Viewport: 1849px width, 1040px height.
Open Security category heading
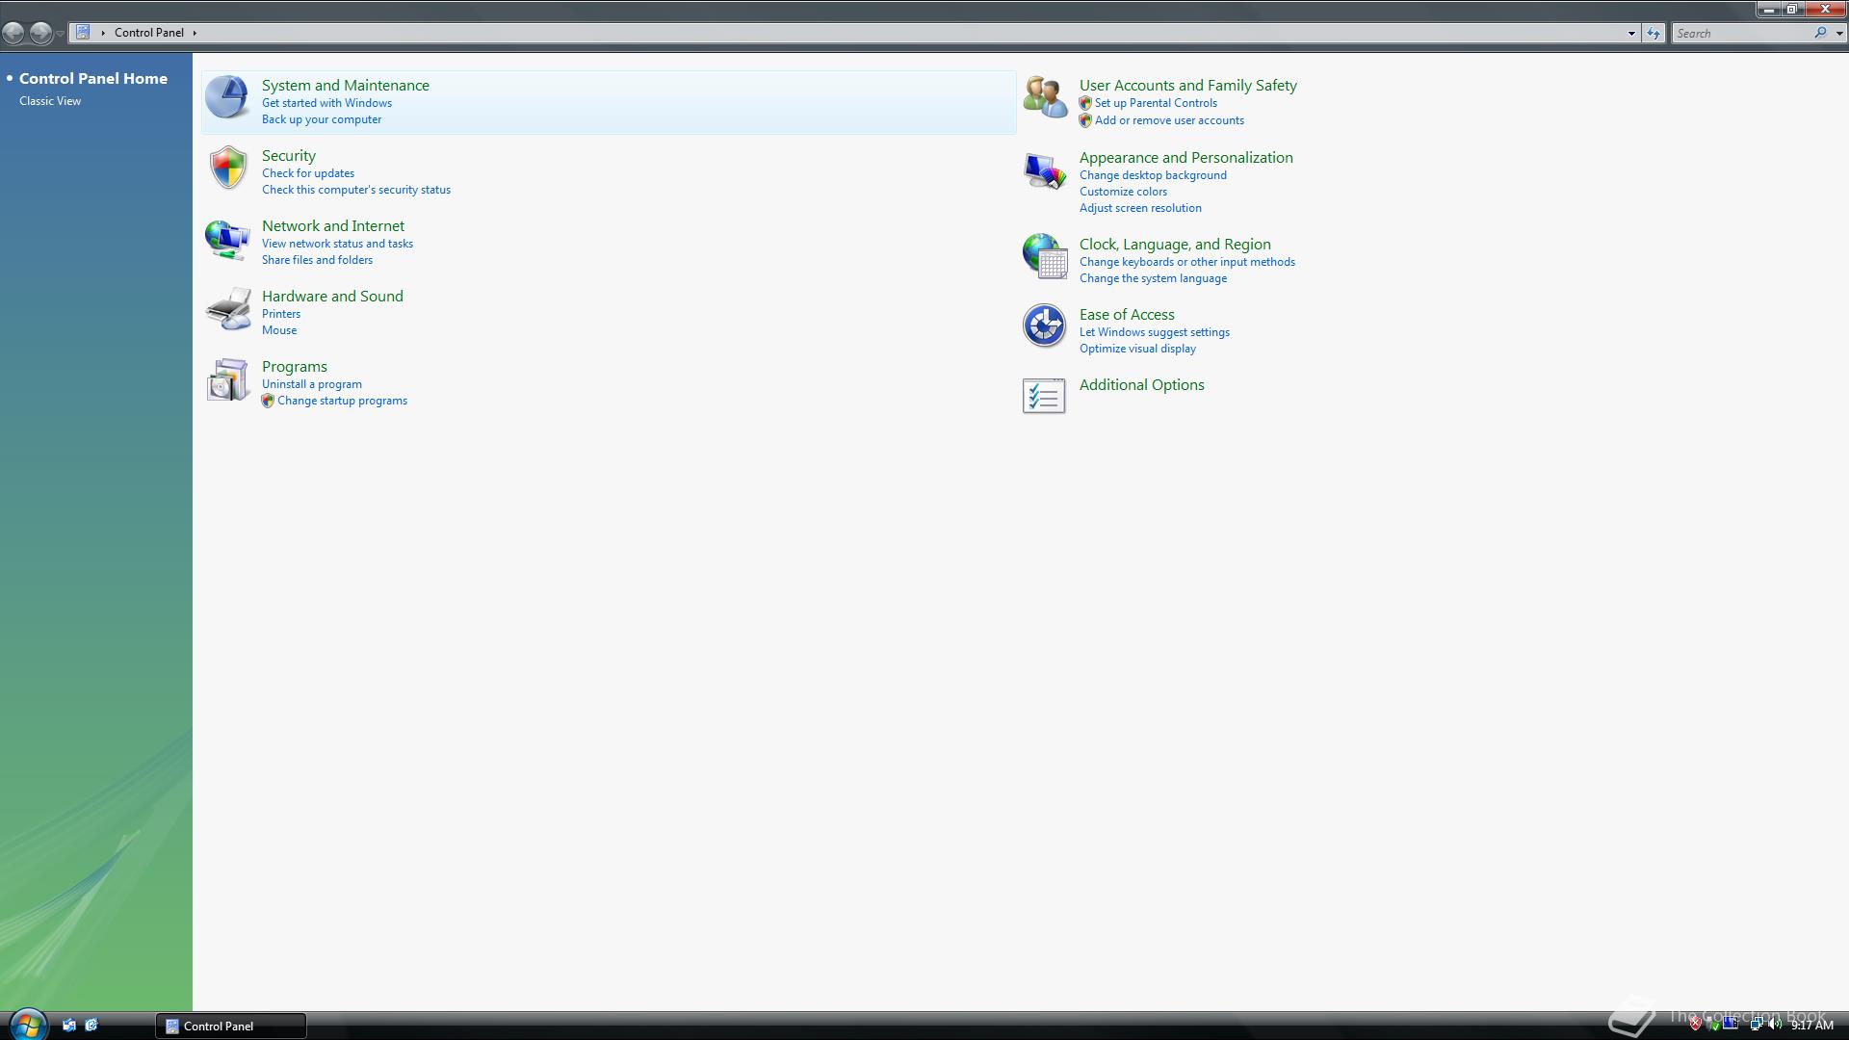[289, 156]
